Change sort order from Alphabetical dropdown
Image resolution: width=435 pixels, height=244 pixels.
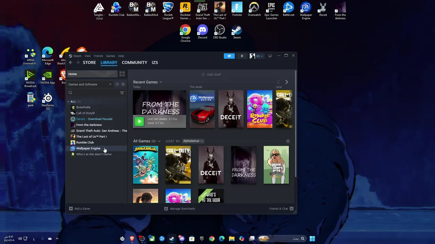tap(193, 141)
